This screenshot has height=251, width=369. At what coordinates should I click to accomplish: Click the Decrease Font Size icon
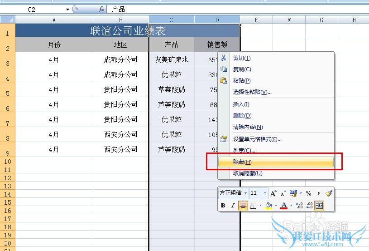click(x=283, y=193)
